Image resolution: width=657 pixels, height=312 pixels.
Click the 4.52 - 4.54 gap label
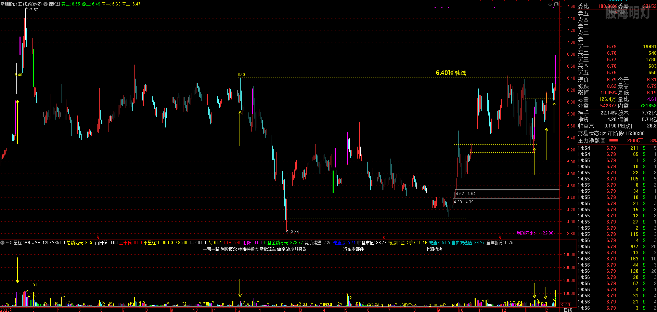point(466,194)
